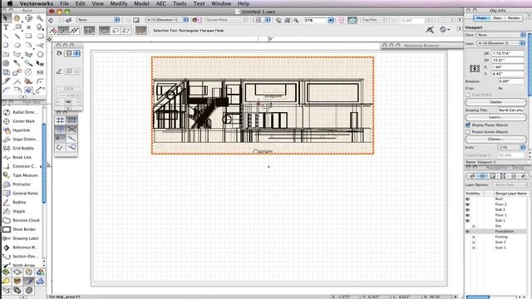Select the Mirror tool

click(x=40, y=72)
